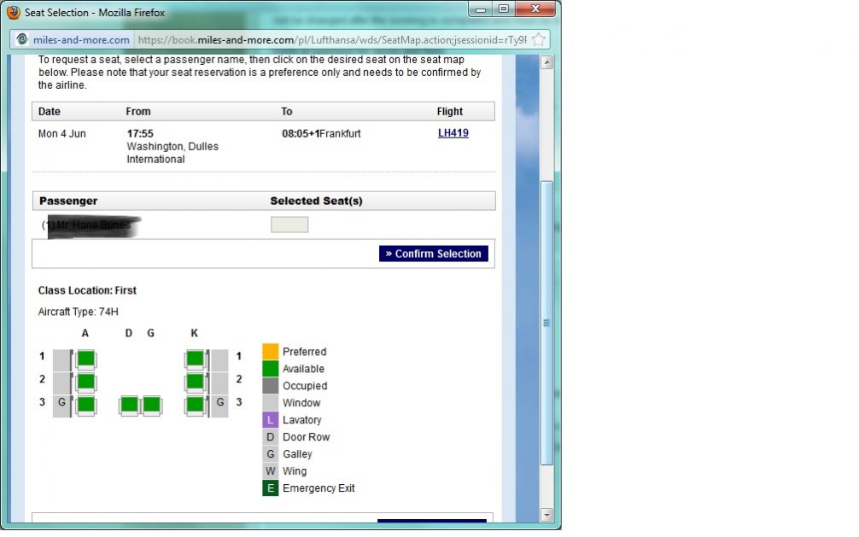Click the Confirm Selection button
The width and height of the screenshot is (859, 537).
(x=434, y=254)
